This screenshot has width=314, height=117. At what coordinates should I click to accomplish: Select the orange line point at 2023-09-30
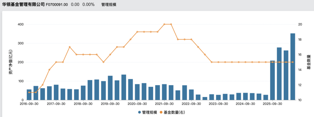pyautogui.click(x=218, y=62)
